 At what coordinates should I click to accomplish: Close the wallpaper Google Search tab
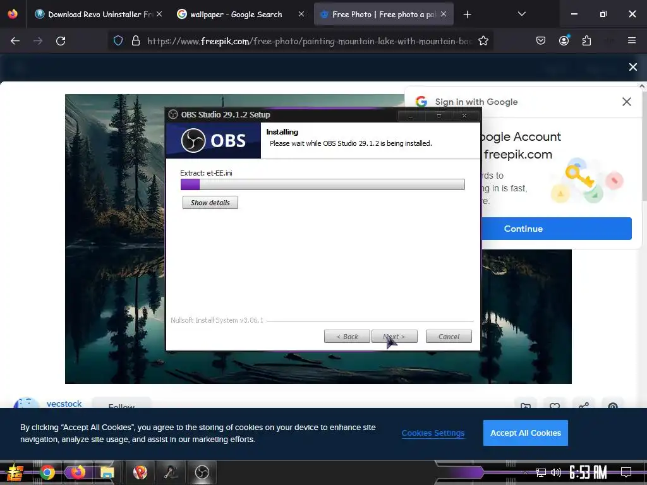click(x=301, y=14)
